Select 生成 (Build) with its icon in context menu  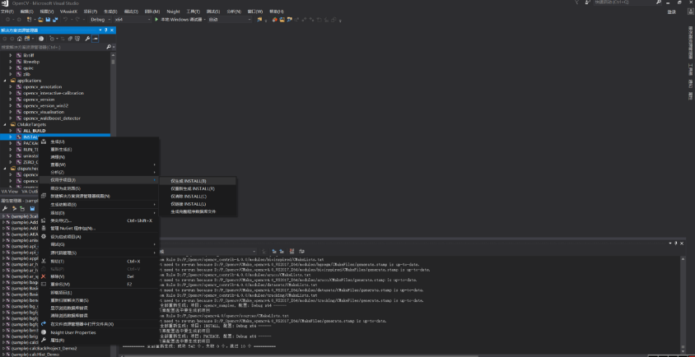(x=98, y=141)
